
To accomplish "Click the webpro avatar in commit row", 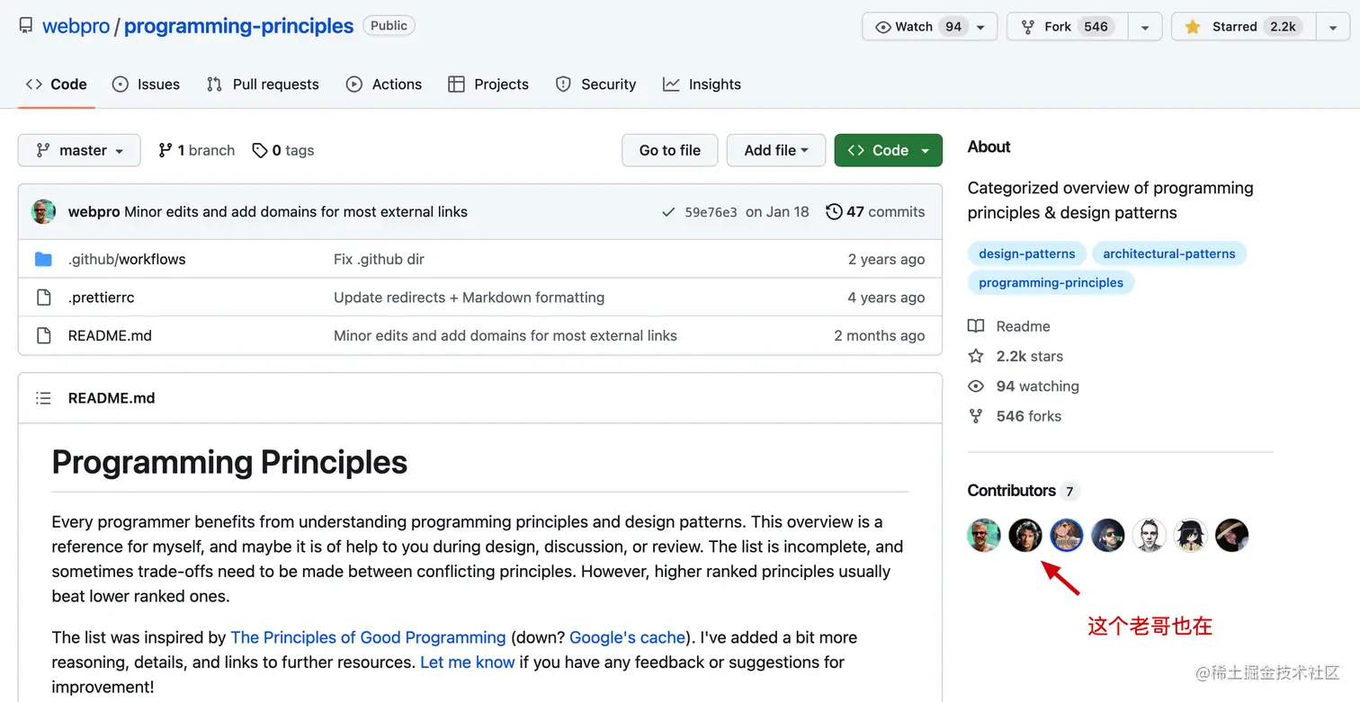I will 43,212.
